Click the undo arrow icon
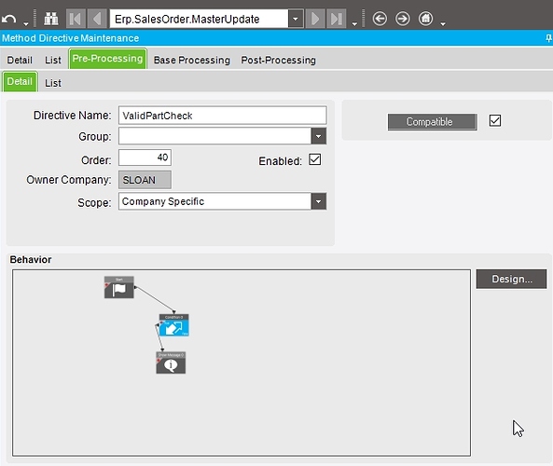This screenshot has height=466, width=553. click(8, 19)
